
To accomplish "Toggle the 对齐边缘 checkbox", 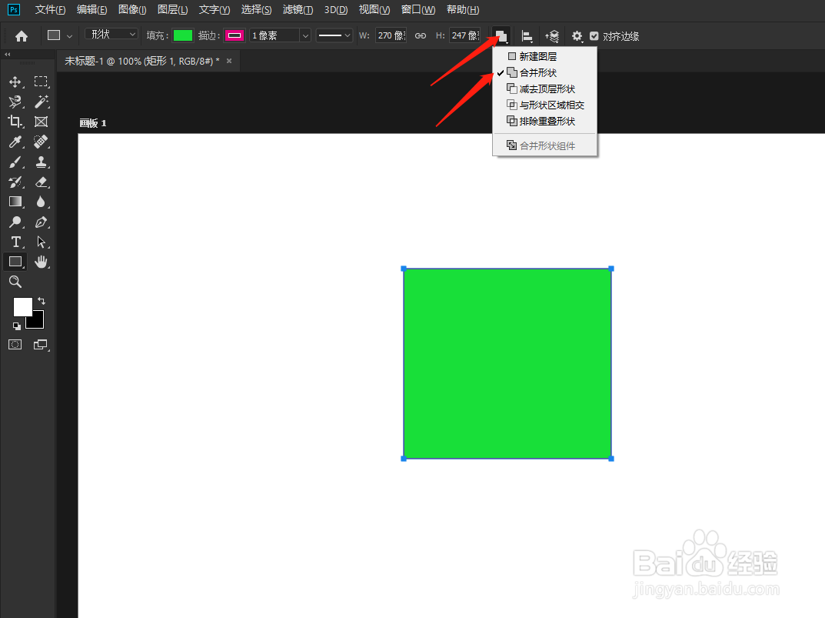I will tap(594, 36).
